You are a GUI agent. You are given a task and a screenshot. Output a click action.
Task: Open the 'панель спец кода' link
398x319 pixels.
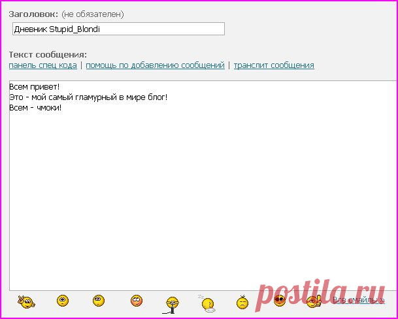(x=43, y=65)
